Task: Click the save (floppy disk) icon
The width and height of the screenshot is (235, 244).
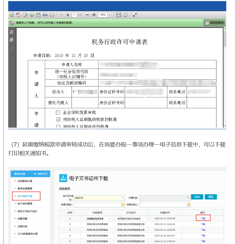Action: coord(39,15)
